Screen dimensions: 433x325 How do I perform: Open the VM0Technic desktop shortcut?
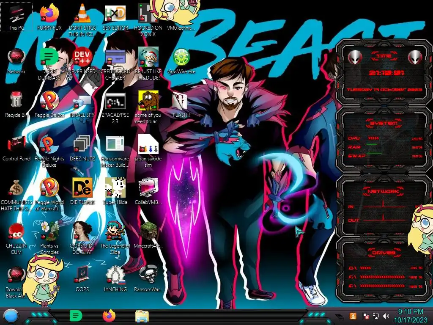pyautogui.click(x=181, y=17)
